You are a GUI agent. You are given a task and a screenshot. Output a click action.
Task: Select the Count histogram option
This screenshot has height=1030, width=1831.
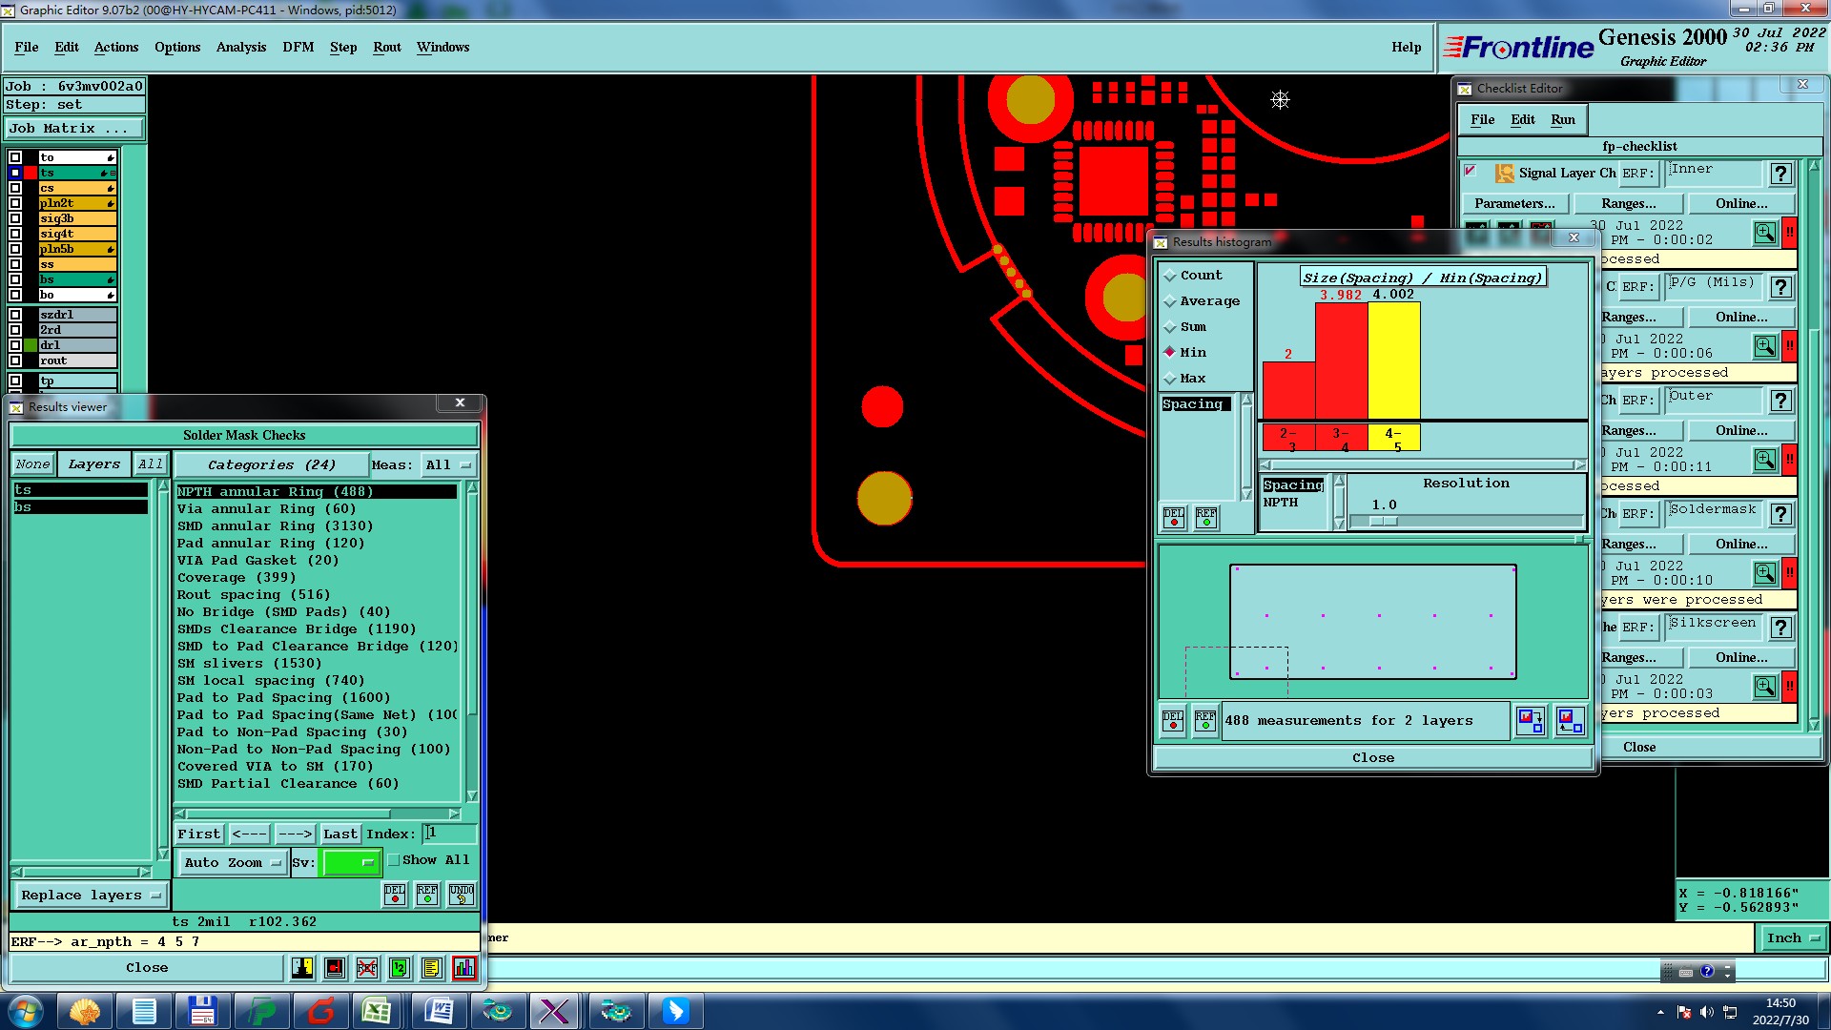click(x=1192, y=275)
